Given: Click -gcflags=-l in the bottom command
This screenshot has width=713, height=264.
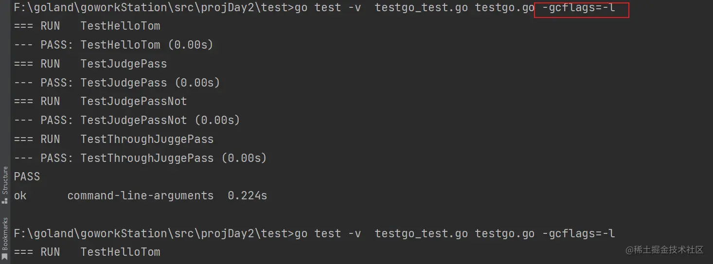Looking at the screenshot, I should [x=578, y=234].
